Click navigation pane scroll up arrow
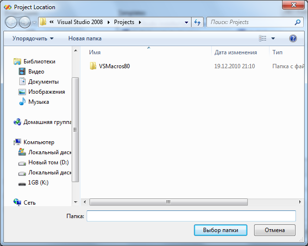The image size is (308, 246). tap(76, 50)
